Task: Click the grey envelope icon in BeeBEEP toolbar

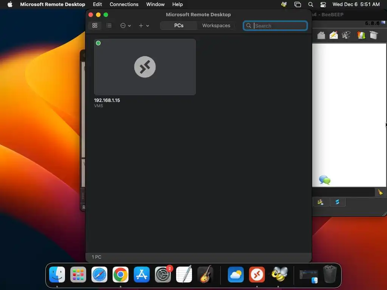Action: click(321, 35)
